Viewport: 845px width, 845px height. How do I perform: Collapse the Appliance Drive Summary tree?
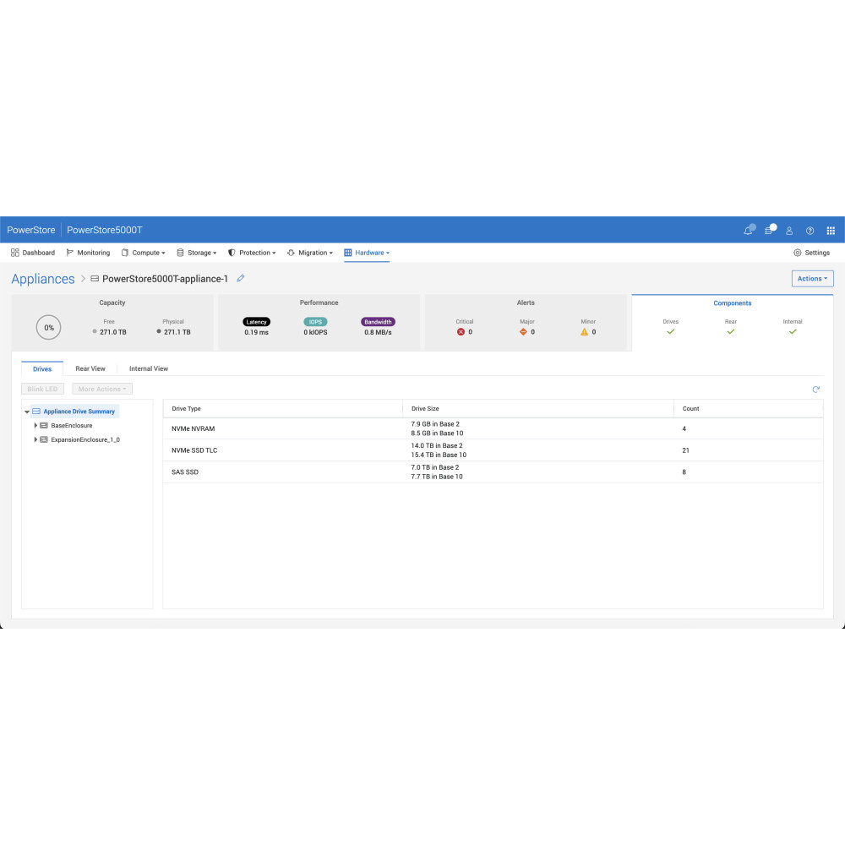tap(27, 412)
